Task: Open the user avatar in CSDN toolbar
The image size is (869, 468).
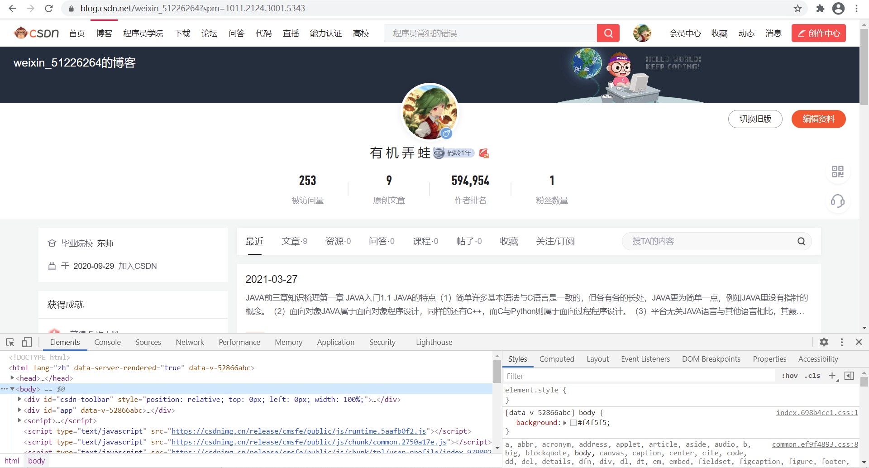Action: click(642, 33)
